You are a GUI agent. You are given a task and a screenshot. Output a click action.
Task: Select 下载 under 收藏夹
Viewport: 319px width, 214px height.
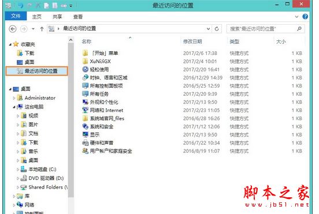pyautogui.click(x=29, y=53)
